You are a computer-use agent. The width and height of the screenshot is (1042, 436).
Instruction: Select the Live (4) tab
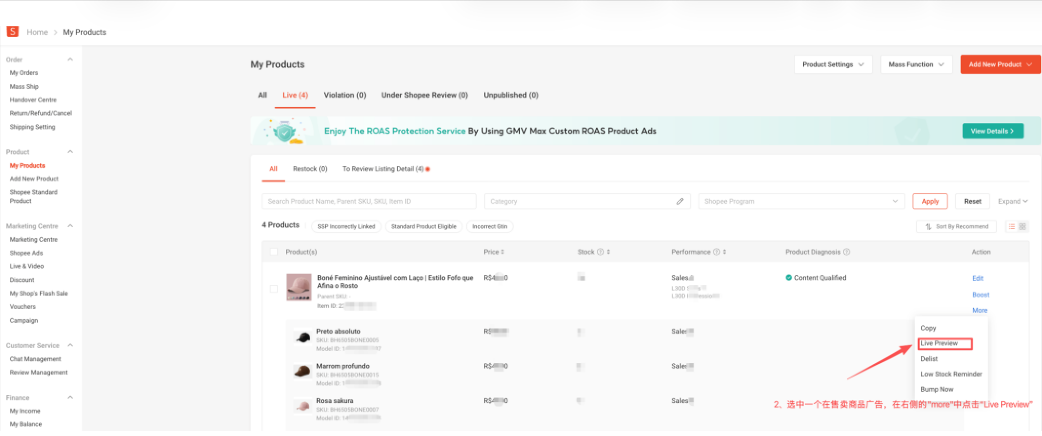click(295, 95)
